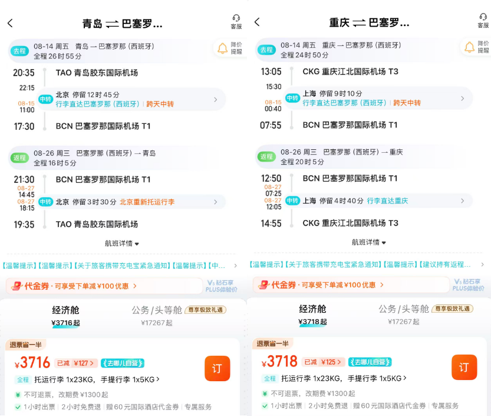Tap 去哪儿自营 badge beside ¥3716
This screenshot has height=416, width=491.
(x=123, y=363)
